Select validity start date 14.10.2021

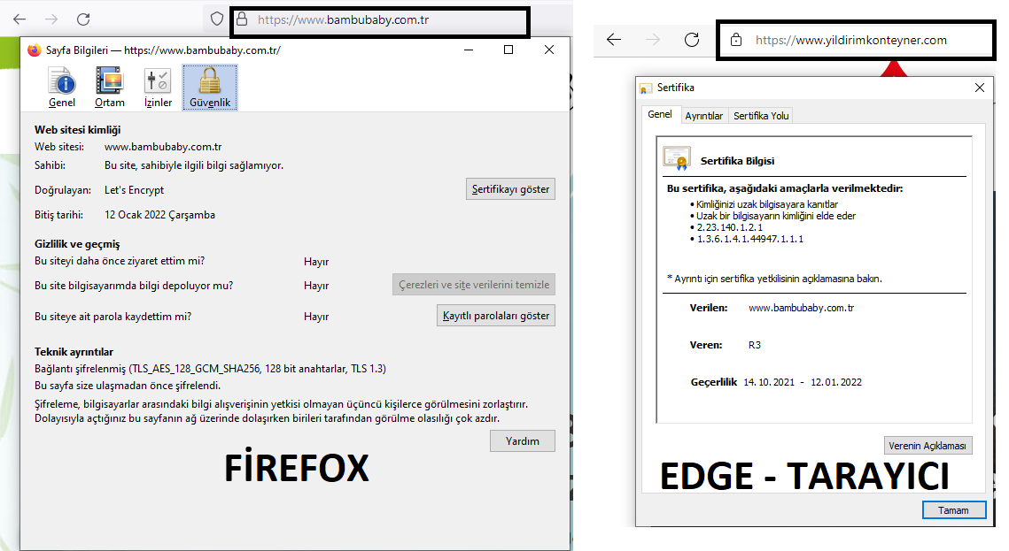pos(769,382)
